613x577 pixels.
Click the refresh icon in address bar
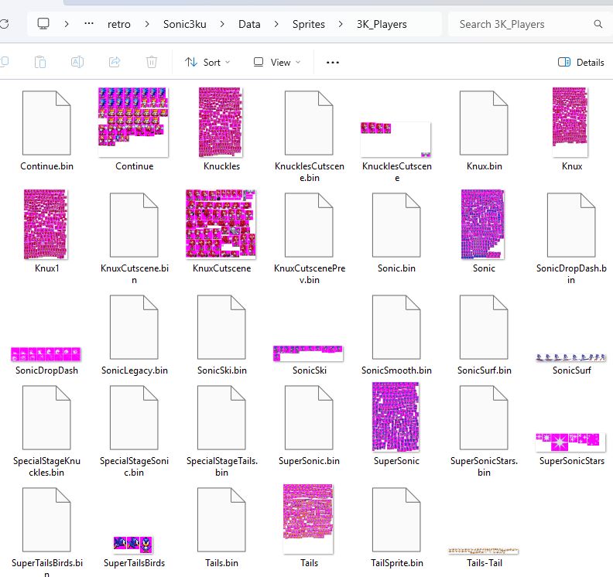point(5,24)
